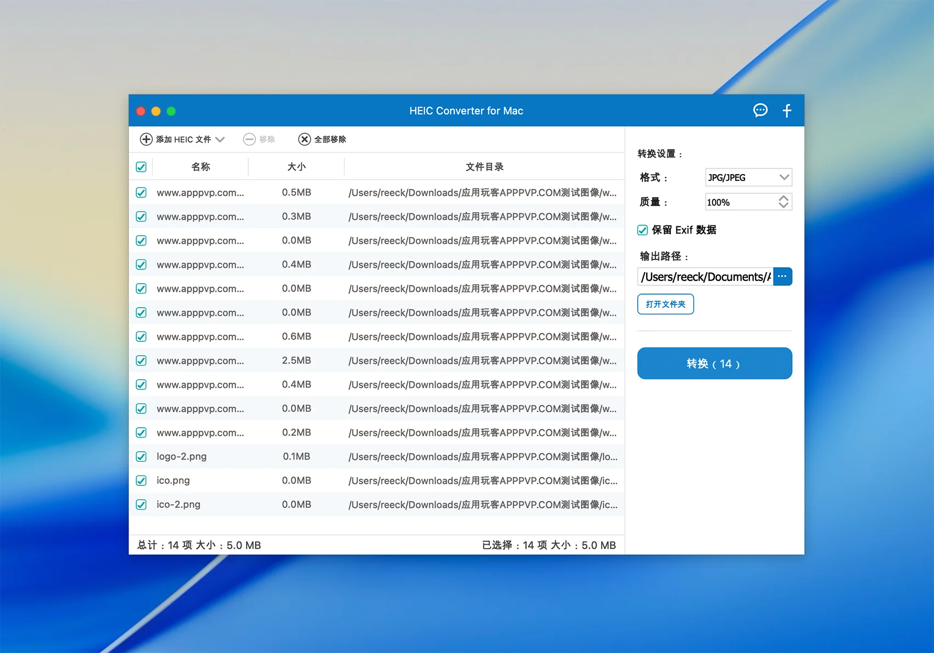Click the 转换 (14) convert button
The image size is (934, 653).
pos(714,363)
